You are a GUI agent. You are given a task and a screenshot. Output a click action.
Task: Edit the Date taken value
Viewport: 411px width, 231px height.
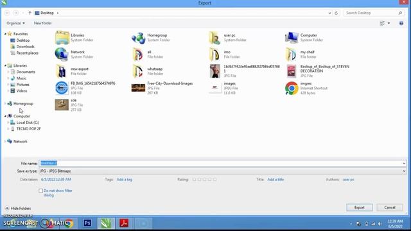56,180
